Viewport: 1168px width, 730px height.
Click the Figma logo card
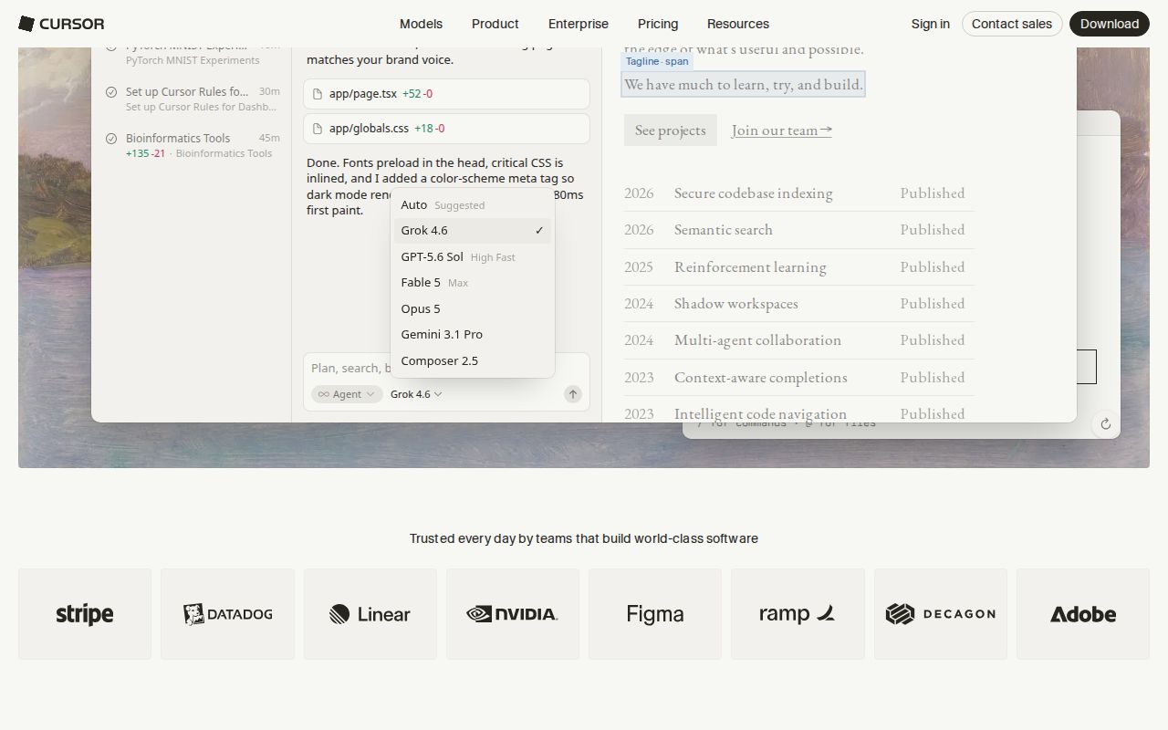655,614
